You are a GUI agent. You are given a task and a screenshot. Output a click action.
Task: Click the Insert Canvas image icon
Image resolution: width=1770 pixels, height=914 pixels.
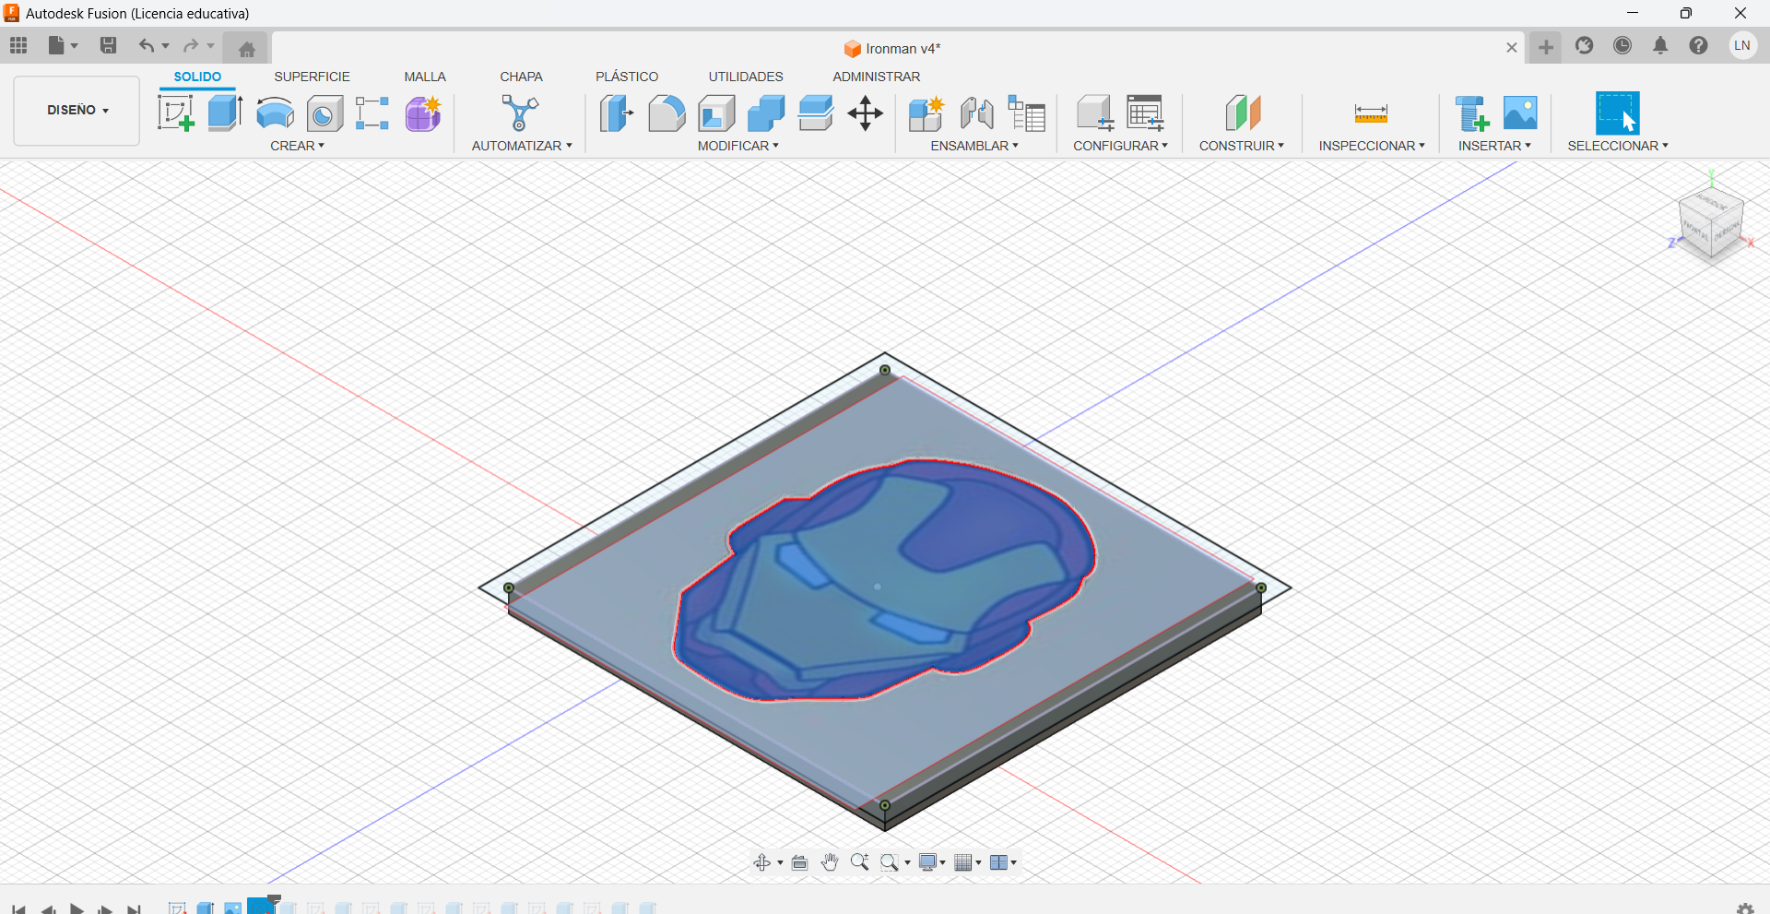coord(1520,113)
